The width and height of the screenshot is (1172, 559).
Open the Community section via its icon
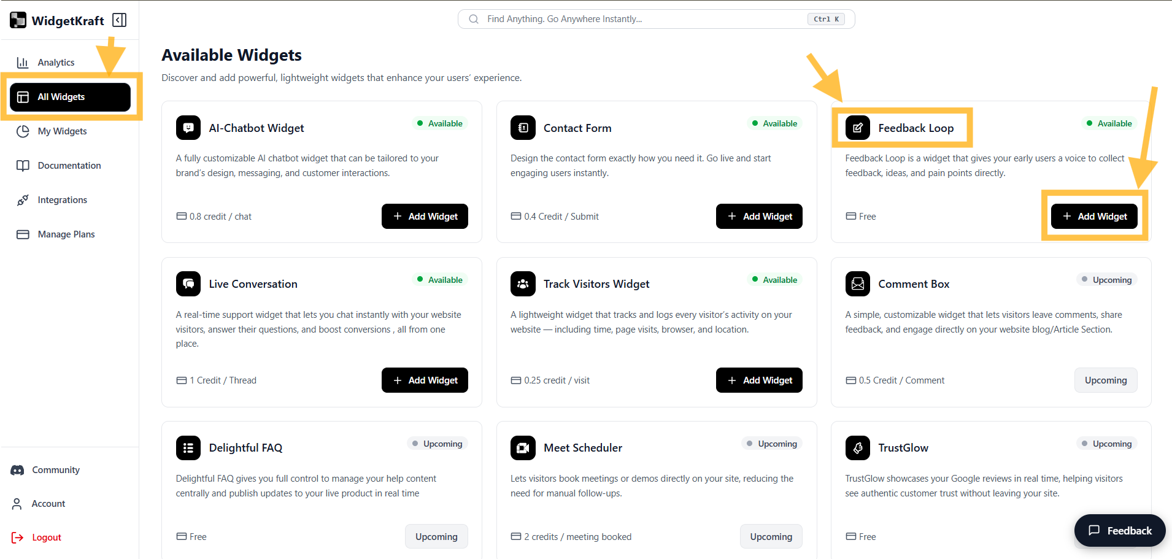tap(17, 469)
